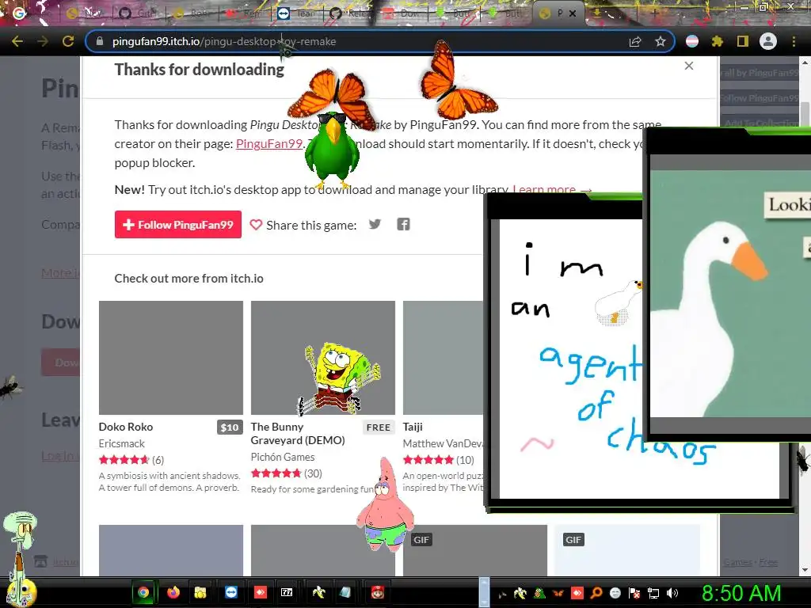Click the green parrot with sunglasses
The image size is (811, 608).
point(332,150)
